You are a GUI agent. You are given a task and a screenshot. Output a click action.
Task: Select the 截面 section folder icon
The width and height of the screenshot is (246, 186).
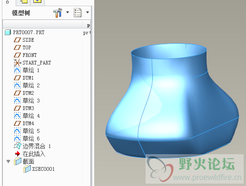[18, 161]
